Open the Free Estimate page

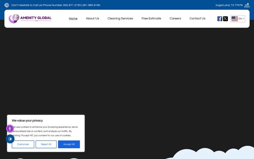click(151, 18)
